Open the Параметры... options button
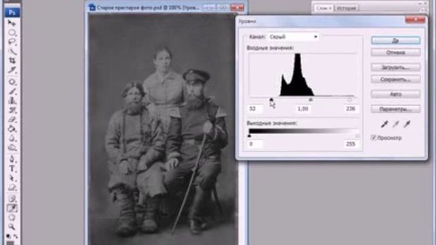Image resolution: width=436 pixels, height=245 pixels. pyautogui.click(x=396, y=109)
